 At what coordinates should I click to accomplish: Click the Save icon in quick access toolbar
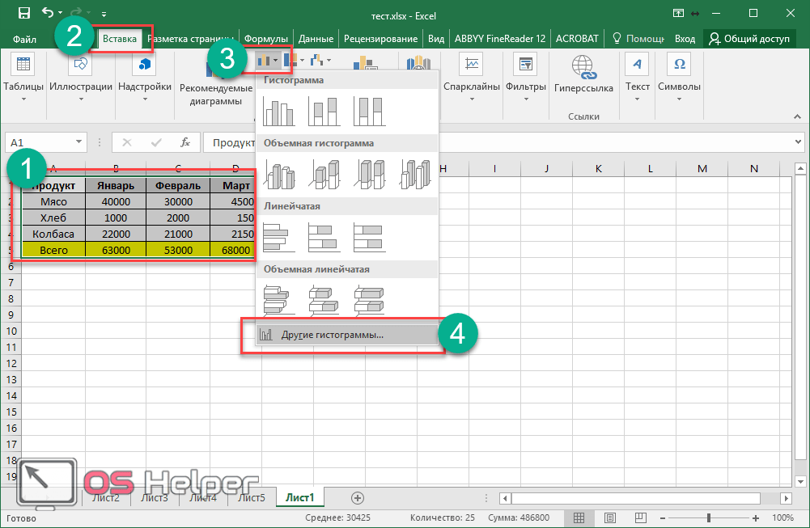(x=23, y=13)
